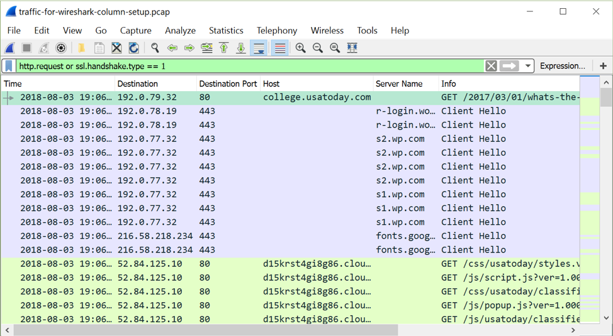Click the Expression... button
Screen dimensions: 613x336
point(562,66)
